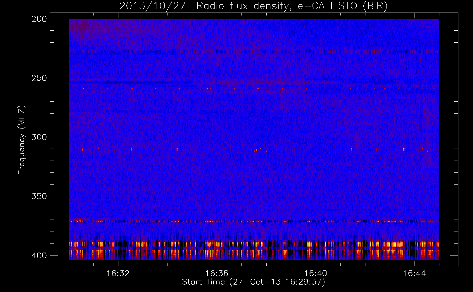
Task: Select the 250 frequency tick label
Action: point(39,78)
